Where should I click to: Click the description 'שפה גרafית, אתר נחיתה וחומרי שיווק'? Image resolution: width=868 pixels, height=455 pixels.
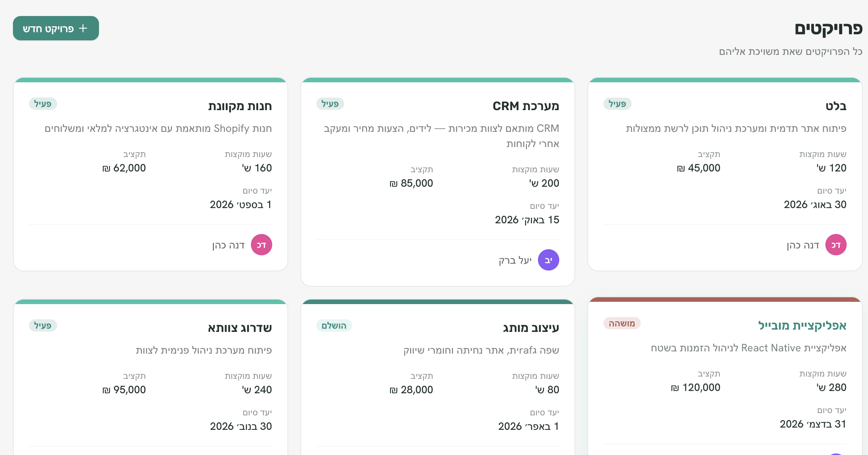coord(481,350)
